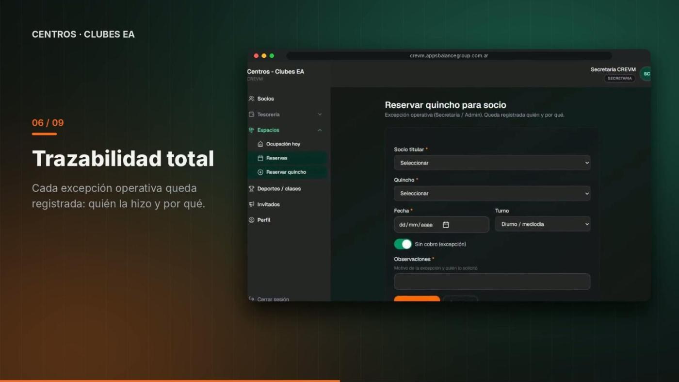
Task: Expand Tesorería with its chevron
Action: [320, 115]
